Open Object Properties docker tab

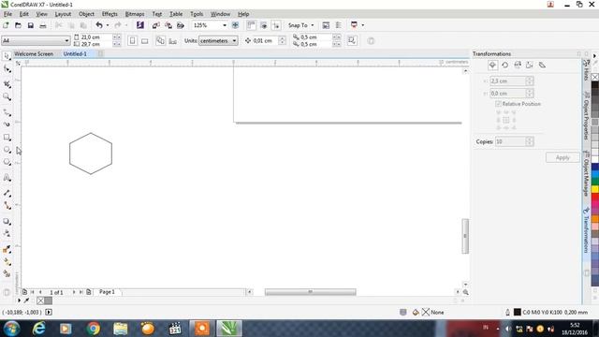pyautogui.click(x=586, y=115)
